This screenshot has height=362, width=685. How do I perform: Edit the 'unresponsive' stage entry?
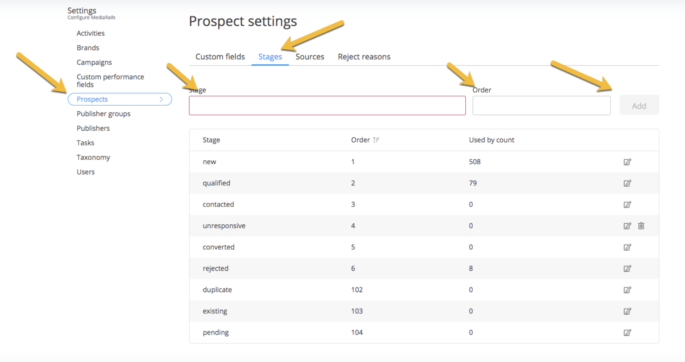627,226
